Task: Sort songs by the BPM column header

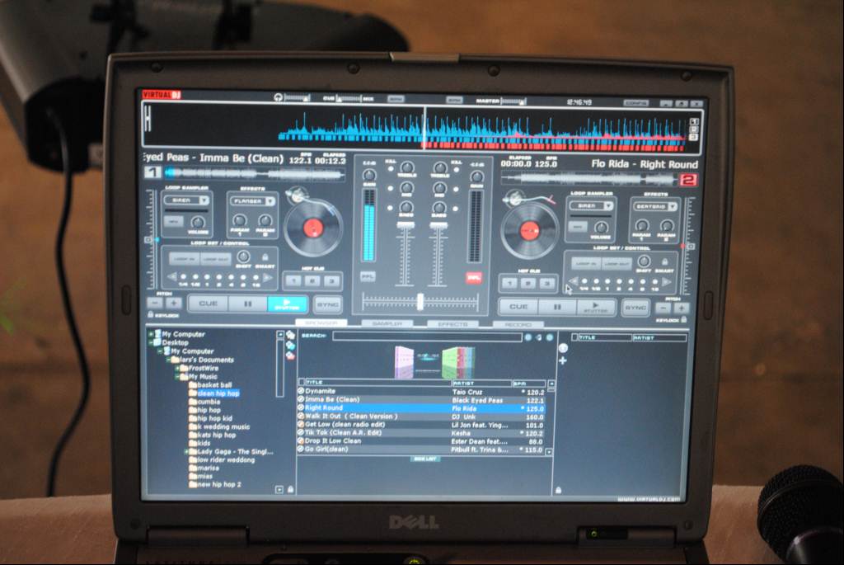Action: pos(528,384)
